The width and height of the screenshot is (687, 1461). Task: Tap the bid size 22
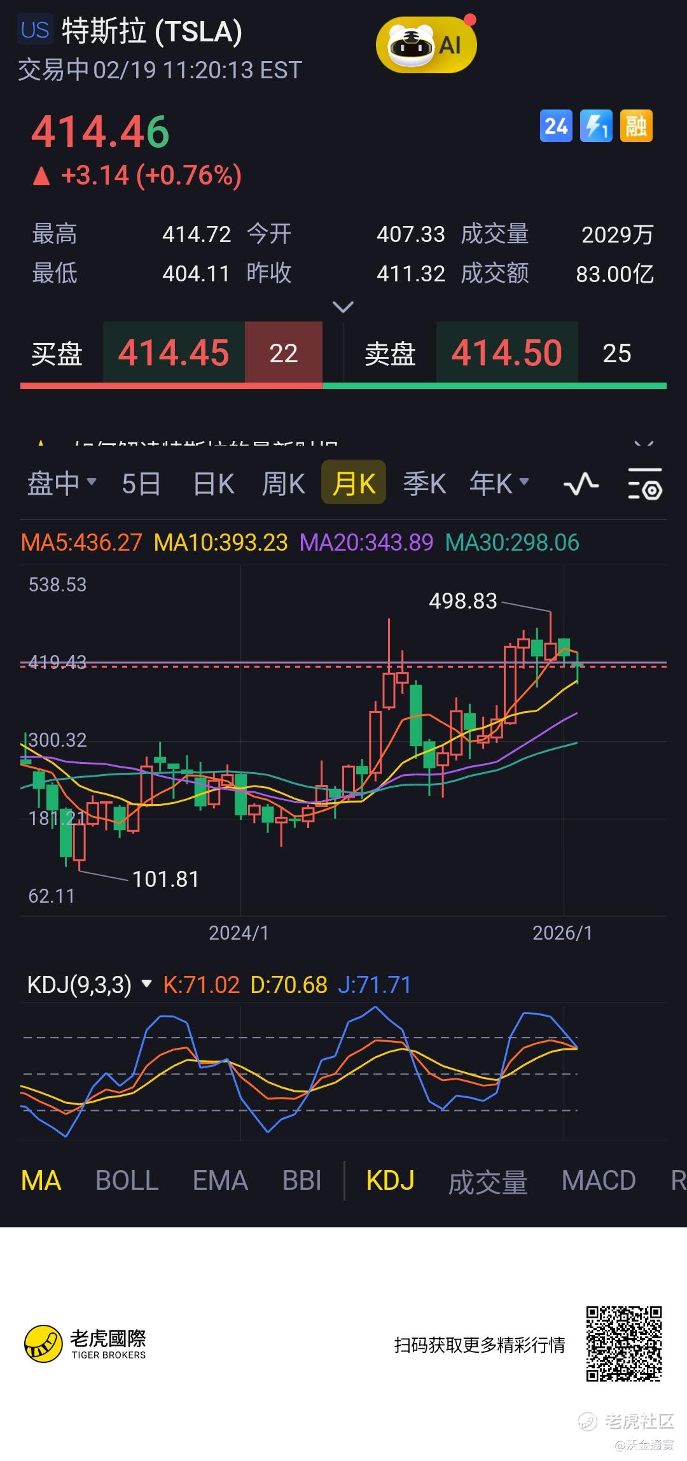point(284,353)
